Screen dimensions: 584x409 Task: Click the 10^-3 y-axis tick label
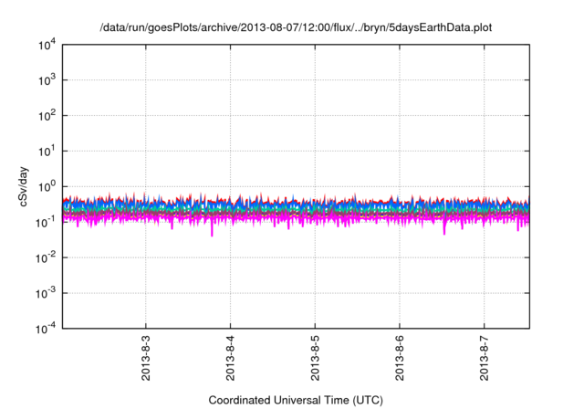46,293
